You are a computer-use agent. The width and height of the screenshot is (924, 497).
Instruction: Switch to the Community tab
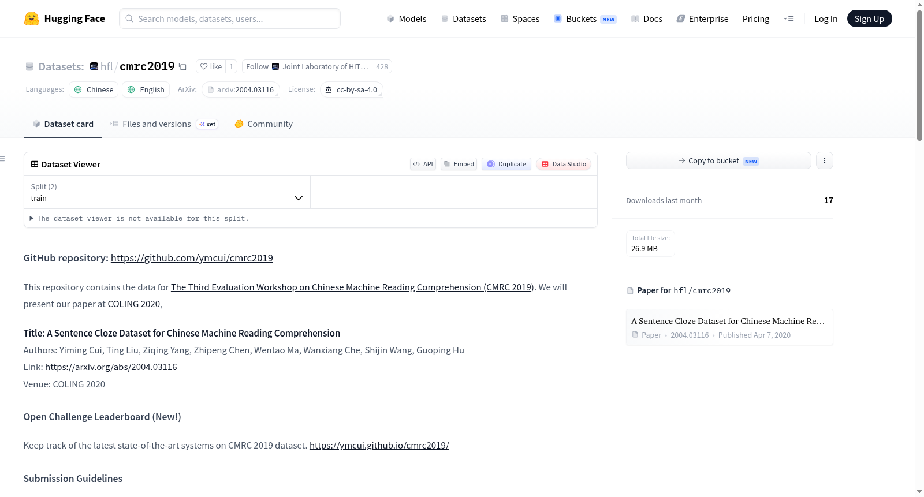pyautogui.click(x=263, y=124)
